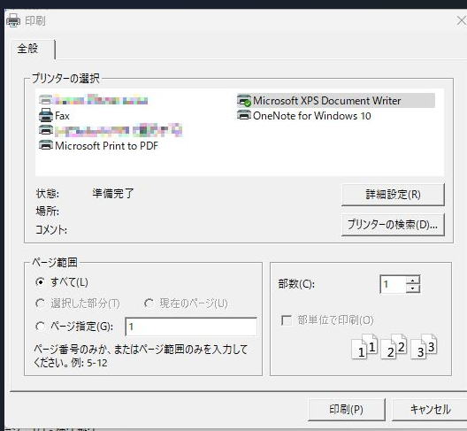Image resolution: width=467 pixels, height=431 pixels.
Task: Select the blurred printer above Microsoft Print to PDF
Action: 46,130
